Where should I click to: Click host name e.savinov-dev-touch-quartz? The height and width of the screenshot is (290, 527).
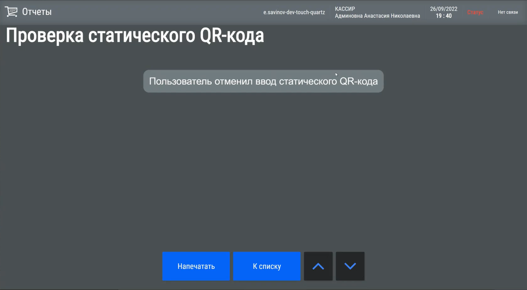[x=294, y=12]
